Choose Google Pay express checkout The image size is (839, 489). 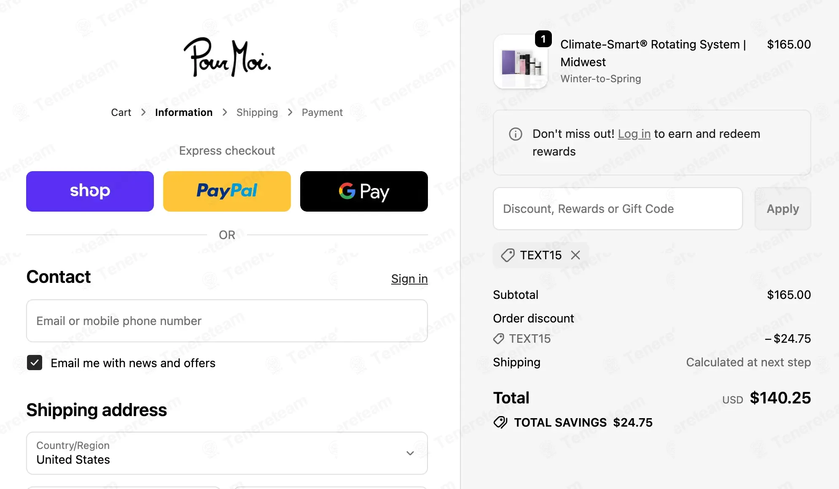[364, 191]
